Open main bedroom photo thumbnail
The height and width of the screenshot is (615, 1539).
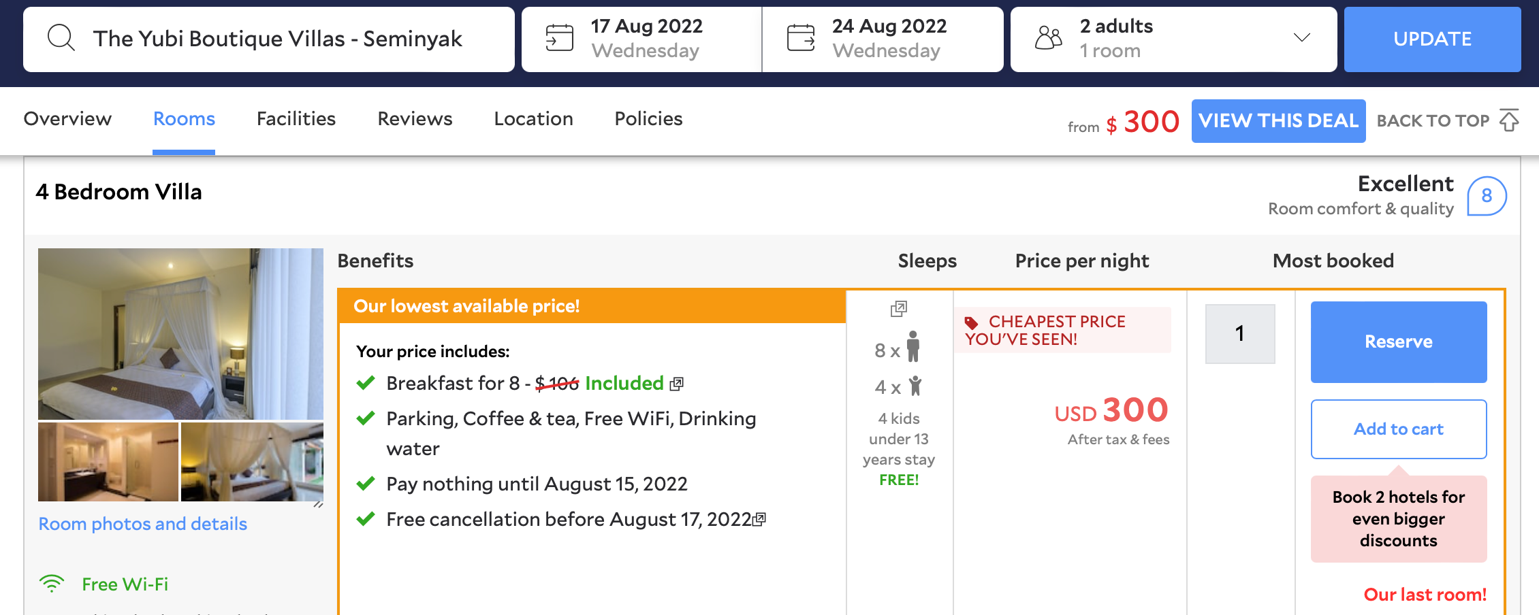[180, 333]
